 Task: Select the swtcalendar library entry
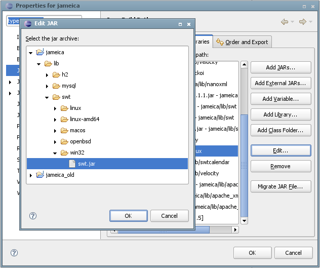point(217,162)
